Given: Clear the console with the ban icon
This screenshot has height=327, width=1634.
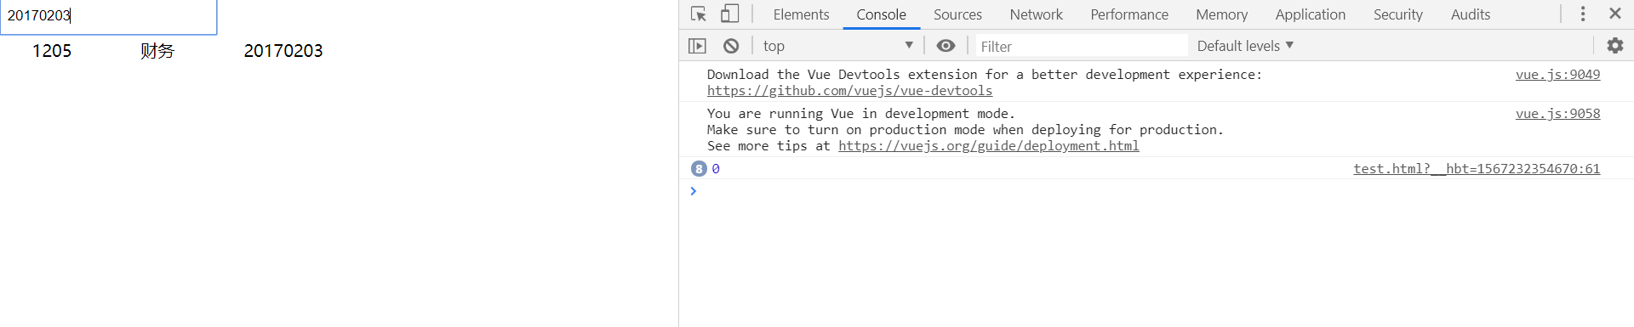Looking at the screenshot, I should coord(731,46).
